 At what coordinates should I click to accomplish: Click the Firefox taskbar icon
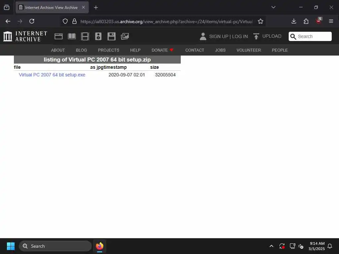pyautogui.click(x=100, y=246)
